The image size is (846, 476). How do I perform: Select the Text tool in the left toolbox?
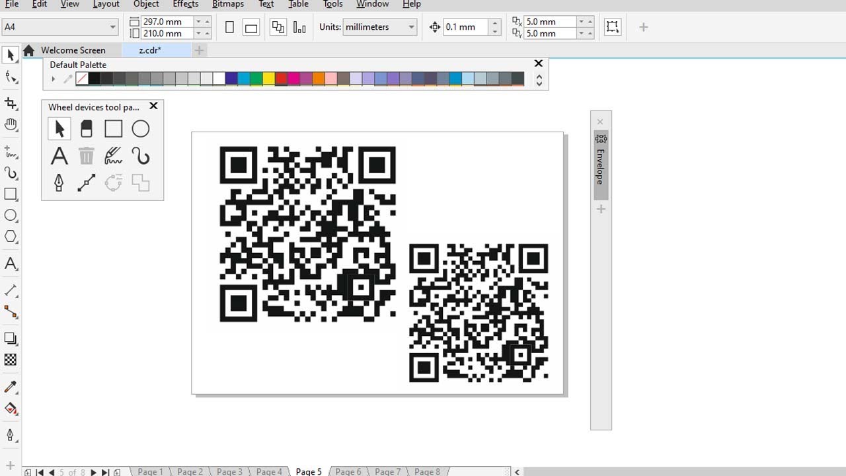click(x=11, y=264)
